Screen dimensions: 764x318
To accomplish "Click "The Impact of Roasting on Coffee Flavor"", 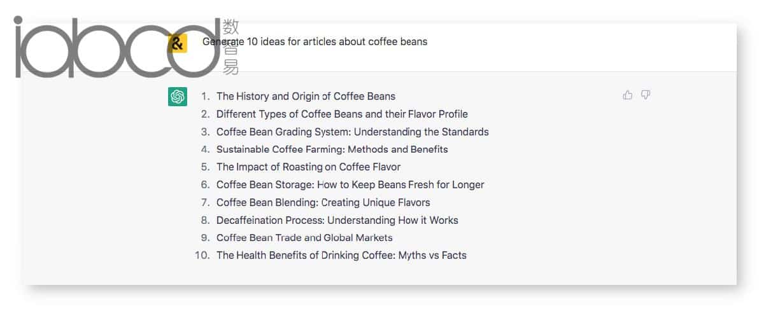I will point(308,167).
